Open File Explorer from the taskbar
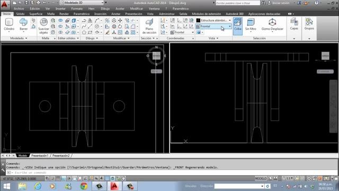The height and width of the screenshot is (191, 339). 22,186
